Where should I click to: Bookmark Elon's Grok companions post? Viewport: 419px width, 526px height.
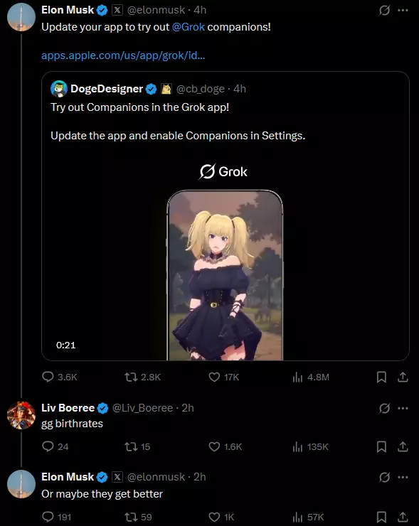pyautogui.click(x=381, y=377)
